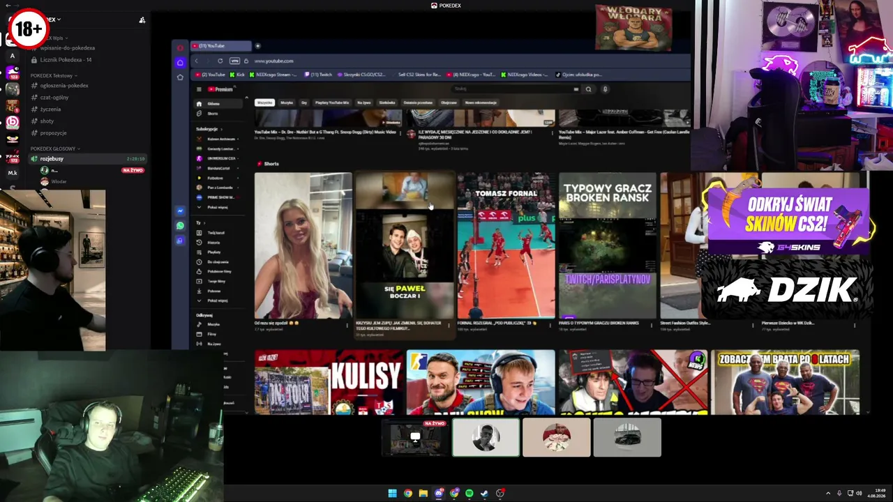The height and width of the screenshot is (502, 893).
Task: Collapse the POKEDEX Tekstowy category
Action: pyautogui.click(x=53, y=75)
